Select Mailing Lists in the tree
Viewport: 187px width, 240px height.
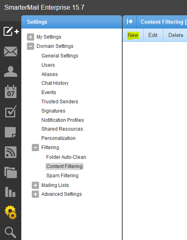55,185
